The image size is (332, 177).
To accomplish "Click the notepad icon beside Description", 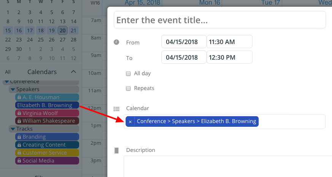I will (x=117, y=150).
